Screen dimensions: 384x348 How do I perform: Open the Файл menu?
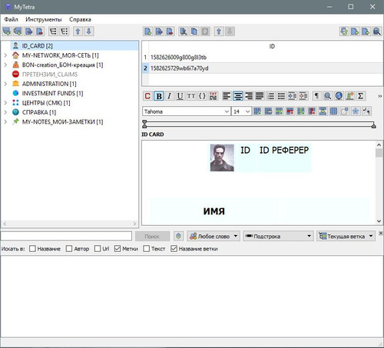(12, 19)
